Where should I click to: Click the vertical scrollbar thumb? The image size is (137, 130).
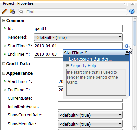pos(135,33)
